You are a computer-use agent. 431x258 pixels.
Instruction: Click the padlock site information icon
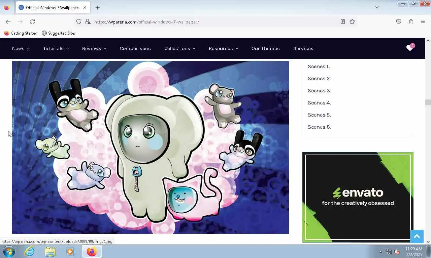click(x=88, y=21)
